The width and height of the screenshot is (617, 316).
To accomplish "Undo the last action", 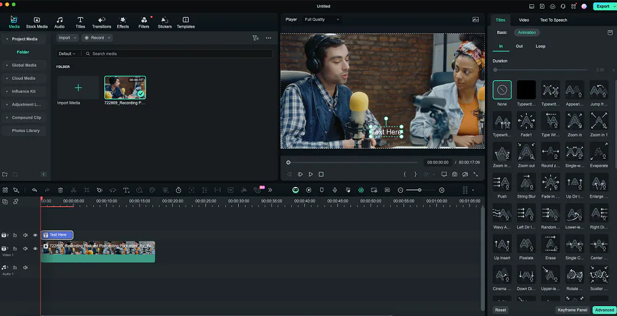I will (35, 190).
